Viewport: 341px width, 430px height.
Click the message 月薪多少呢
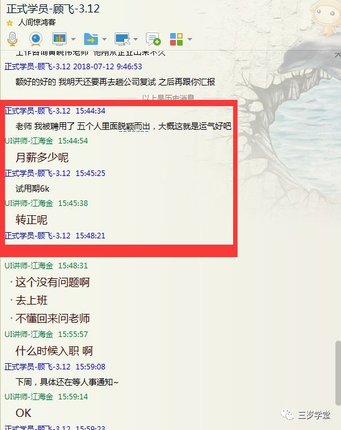(42, 157)
